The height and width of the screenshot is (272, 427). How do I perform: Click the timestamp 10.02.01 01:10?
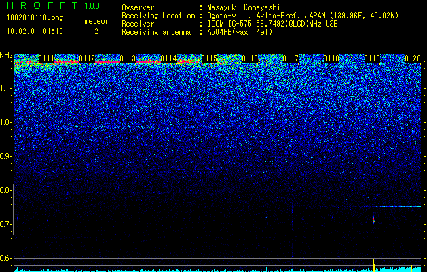[x=35, y=31]
